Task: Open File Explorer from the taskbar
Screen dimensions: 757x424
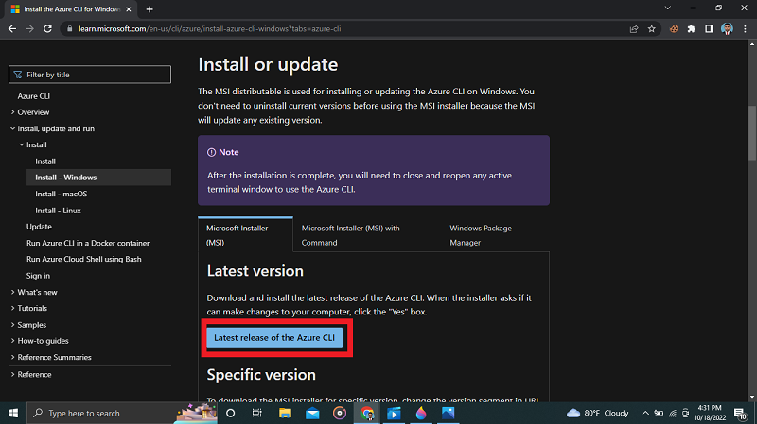Action: [285, 413]
